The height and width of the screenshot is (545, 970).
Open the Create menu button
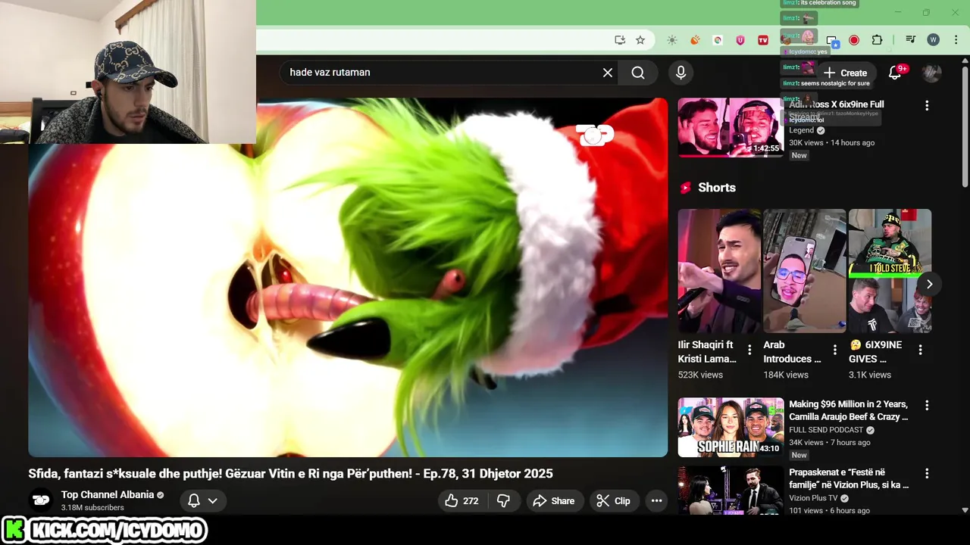click(x=845, y=73)
